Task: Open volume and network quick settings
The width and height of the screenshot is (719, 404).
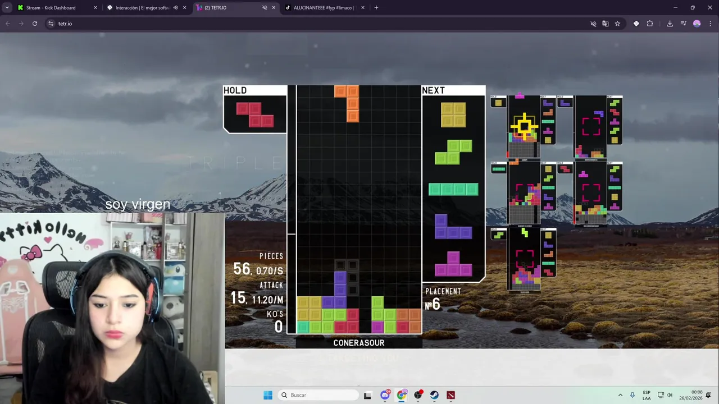Action: tap(665, 395)
